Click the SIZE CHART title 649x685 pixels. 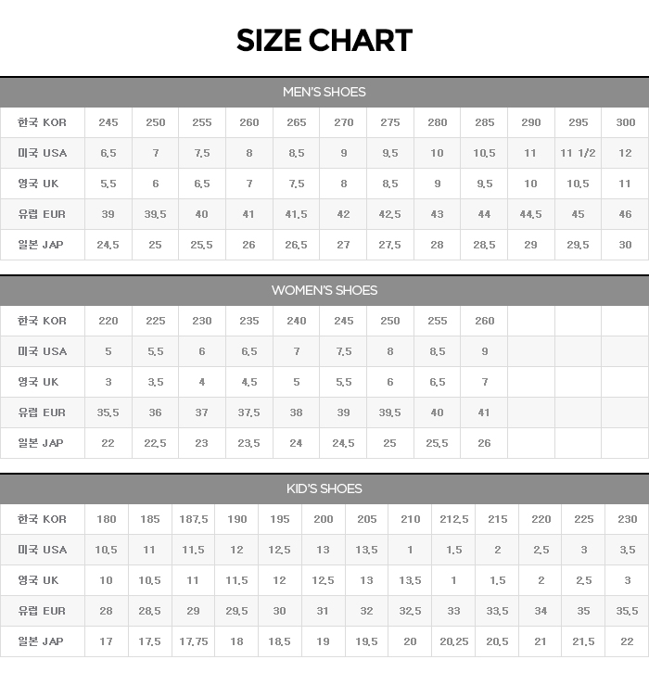point(324,41)
